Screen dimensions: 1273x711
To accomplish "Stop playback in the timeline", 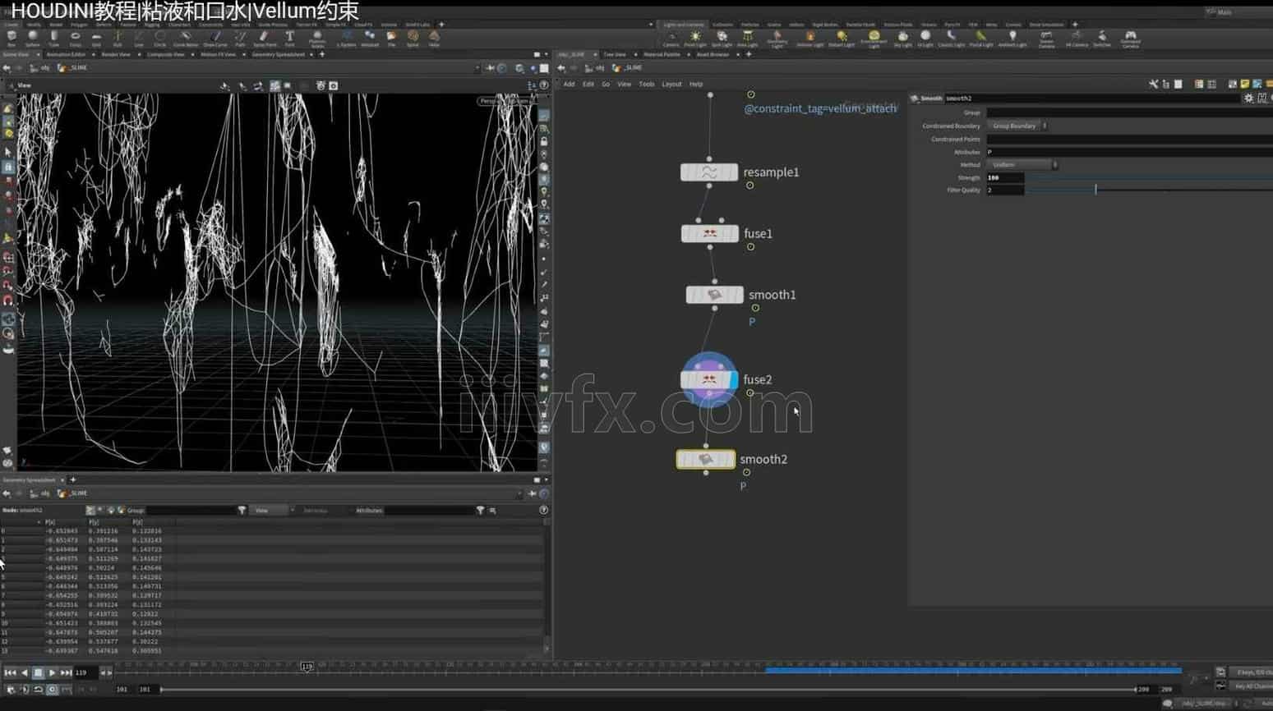I will (x=38, y=673).
